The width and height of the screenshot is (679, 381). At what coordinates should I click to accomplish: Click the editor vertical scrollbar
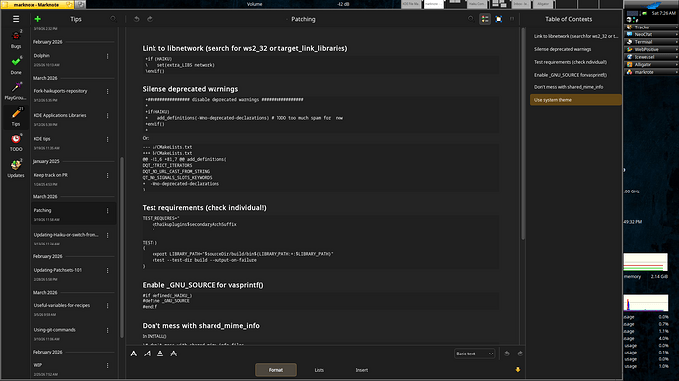point(523,134)
